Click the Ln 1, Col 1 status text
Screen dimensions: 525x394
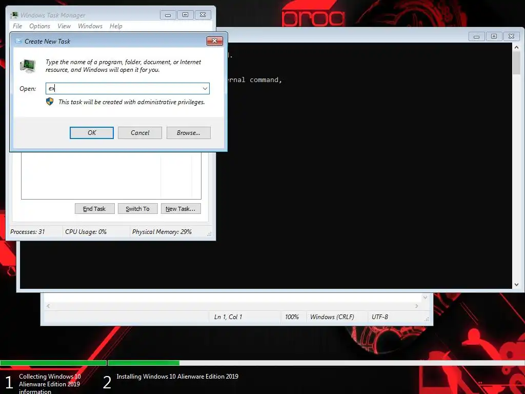(228, 317)
